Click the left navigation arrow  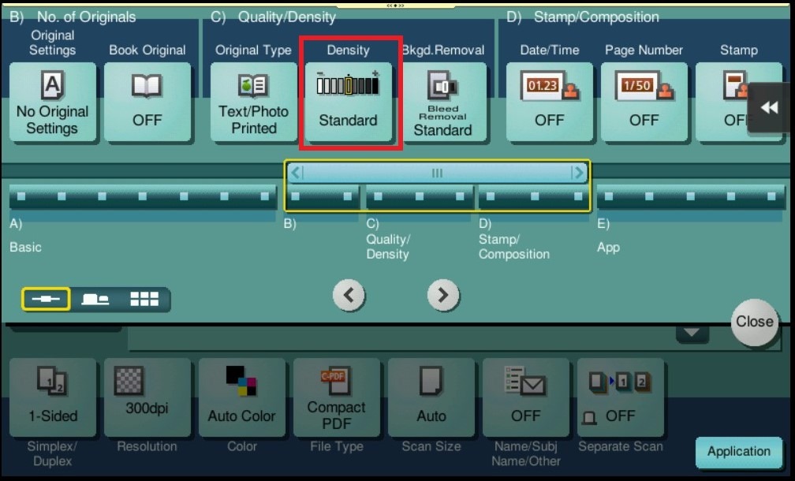point(349,293)
